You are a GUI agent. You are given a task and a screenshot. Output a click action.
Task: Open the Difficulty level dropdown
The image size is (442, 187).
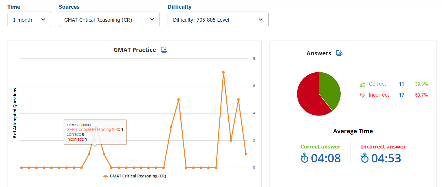click(x=218, y=20)
